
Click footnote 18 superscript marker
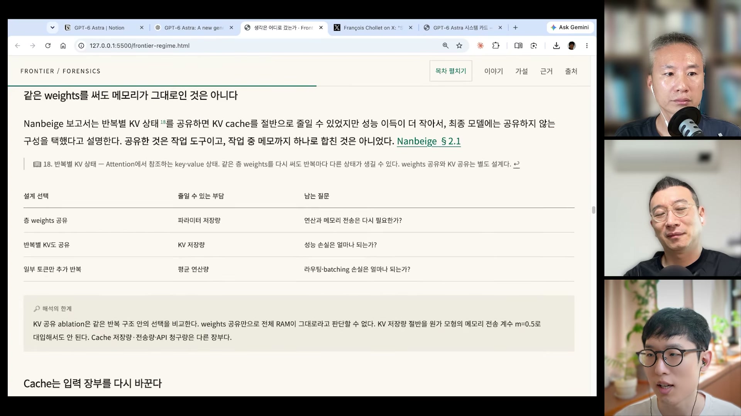(x=163, y=122)
